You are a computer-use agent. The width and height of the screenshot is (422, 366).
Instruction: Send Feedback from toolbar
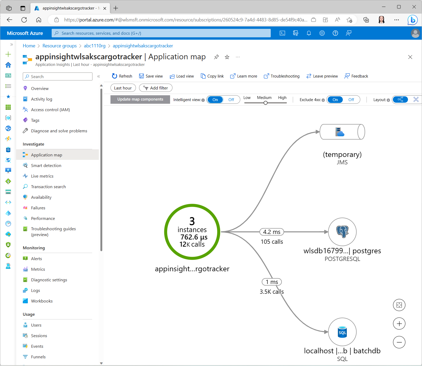tap(356, 76)
